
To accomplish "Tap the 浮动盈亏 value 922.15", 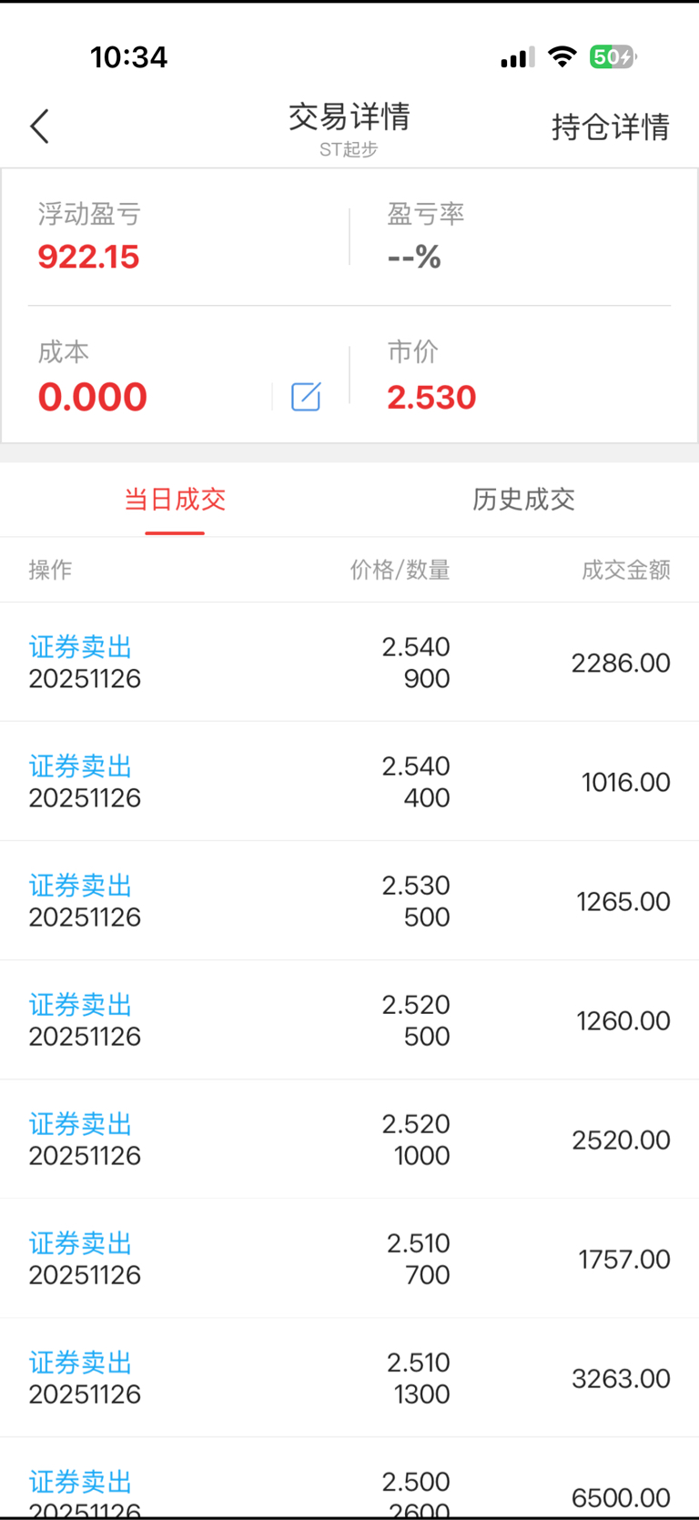I will pyautogui.click(x=88, y=257).
